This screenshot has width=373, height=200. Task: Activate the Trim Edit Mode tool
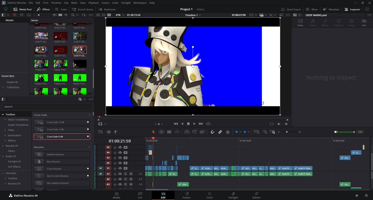[x=161, y=132]
